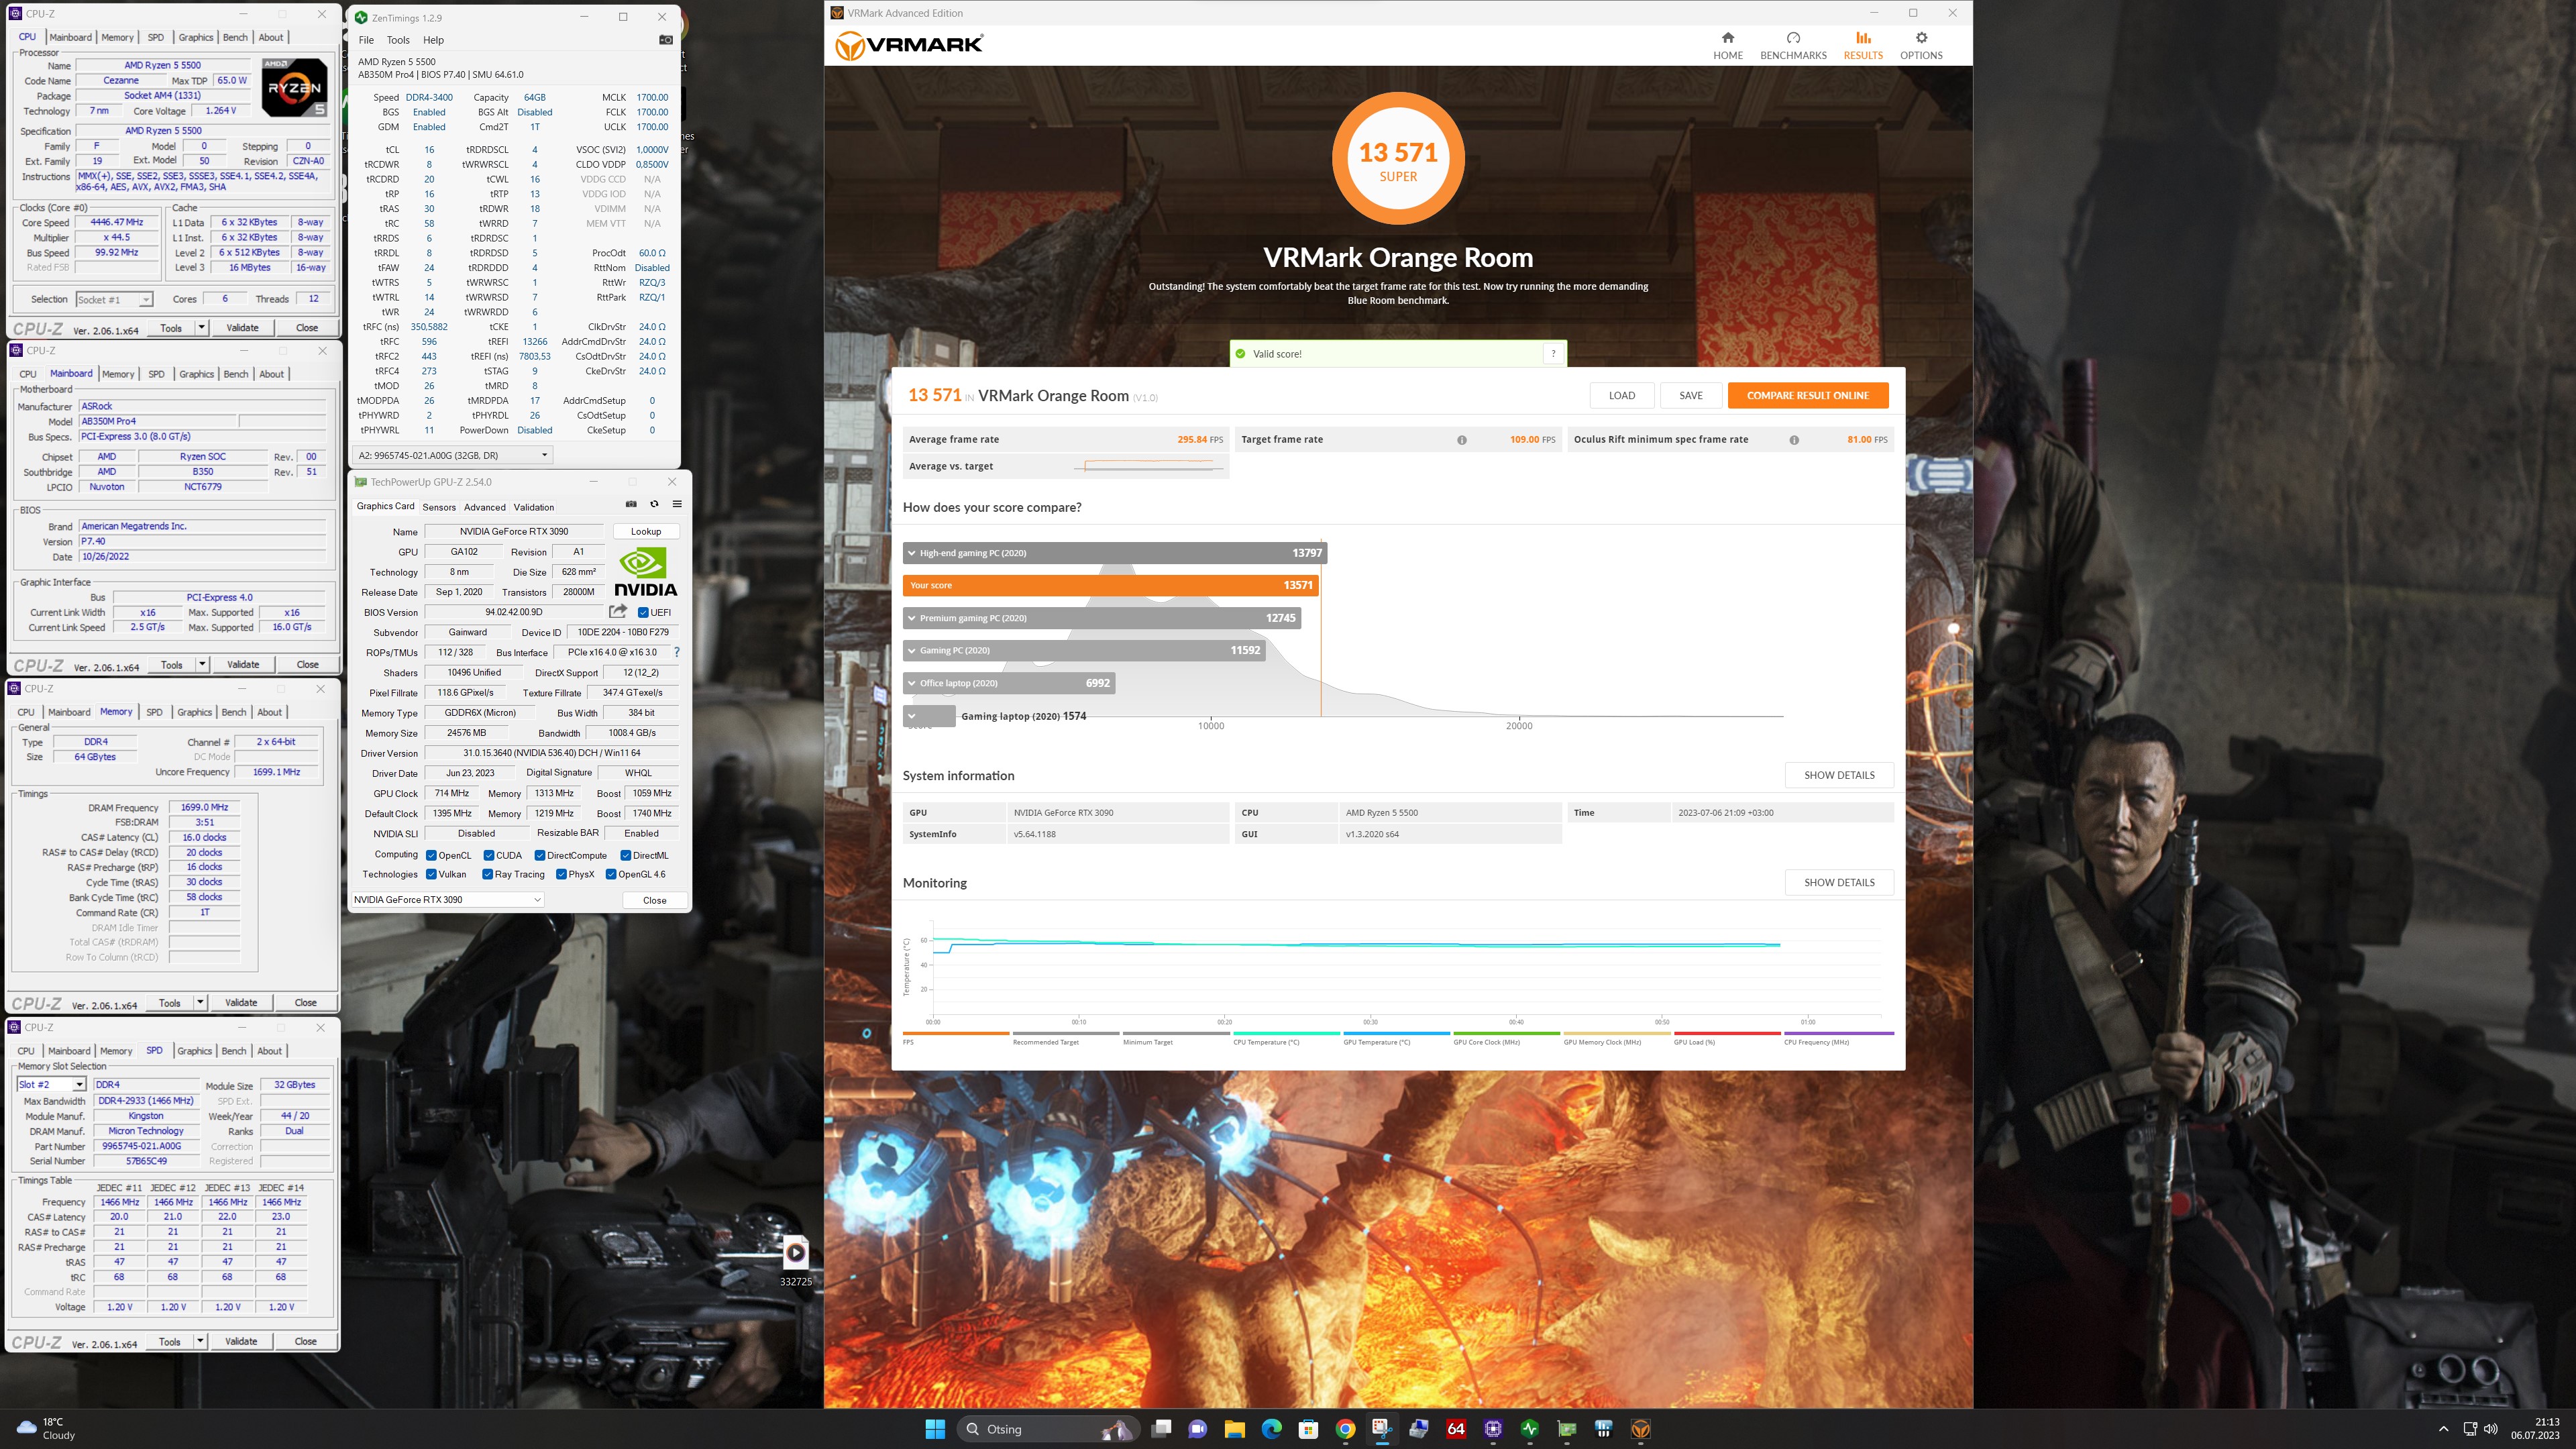The width and height of the screenshot is (2576, 1449).
Task: Toggle the OpenCL checkbox
Action: 431,855
